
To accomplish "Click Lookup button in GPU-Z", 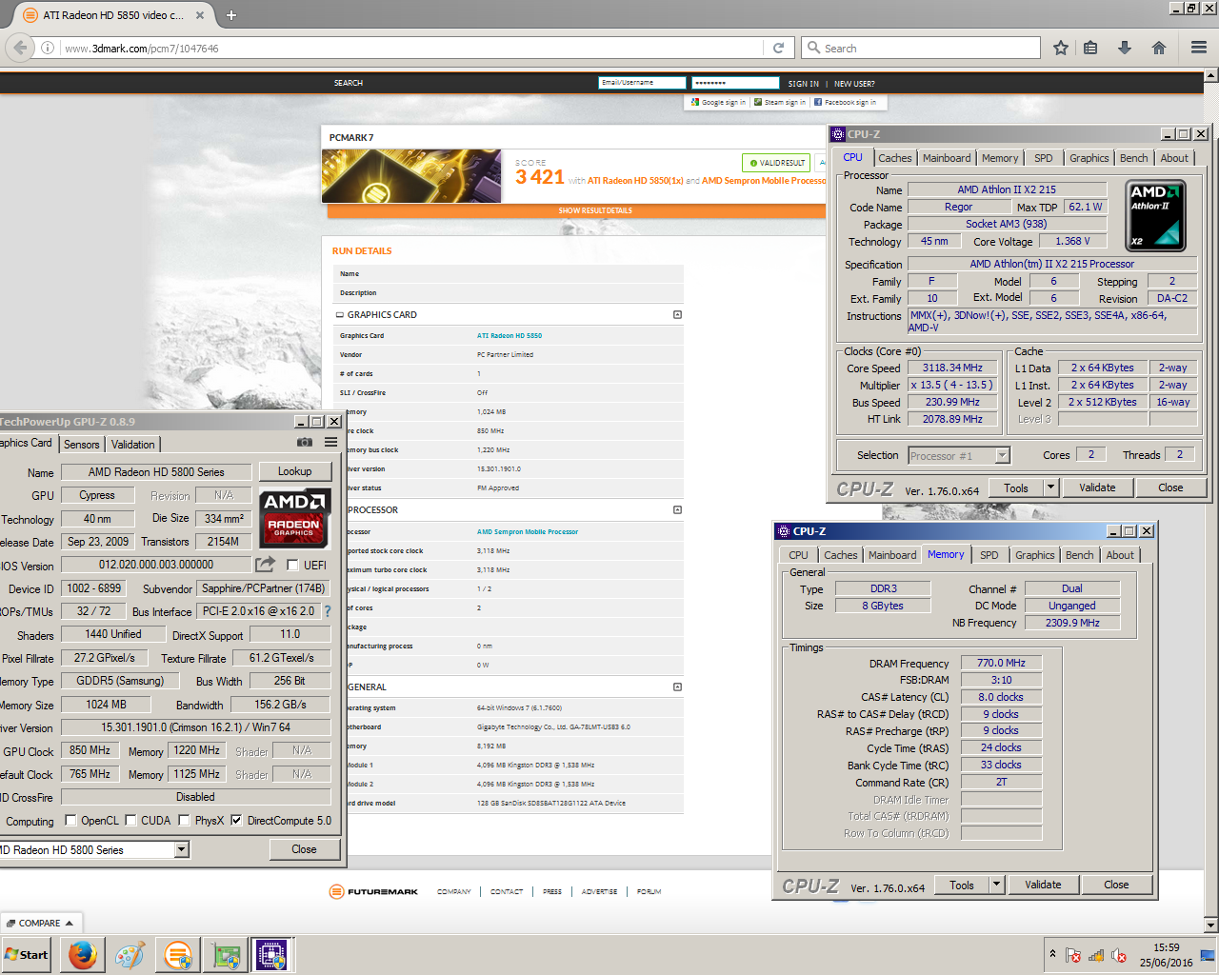I will click(294, 471).
